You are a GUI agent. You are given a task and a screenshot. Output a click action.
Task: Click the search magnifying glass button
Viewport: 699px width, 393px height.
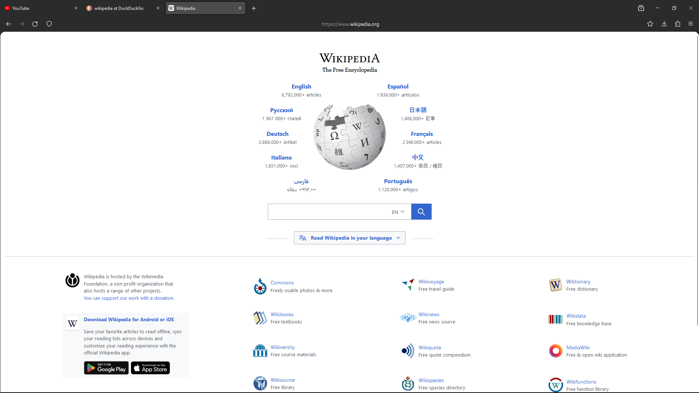click(x=421, y=211)
